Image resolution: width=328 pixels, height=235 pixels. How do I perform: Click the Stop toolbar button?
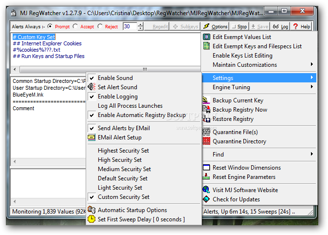click(239, 26)
